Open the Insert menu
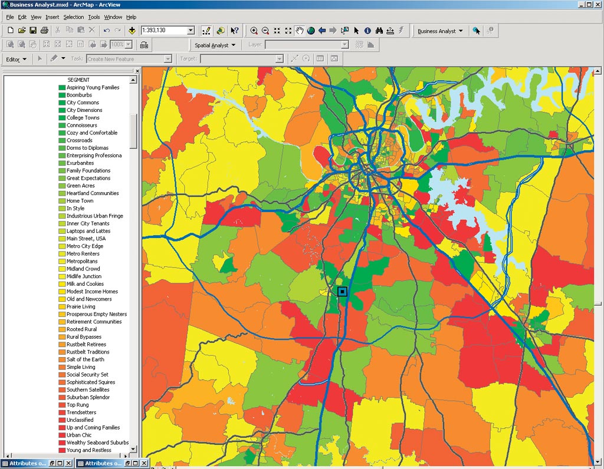Image resolution: width=604 pixels, height=469 pixels. [52, 17]
